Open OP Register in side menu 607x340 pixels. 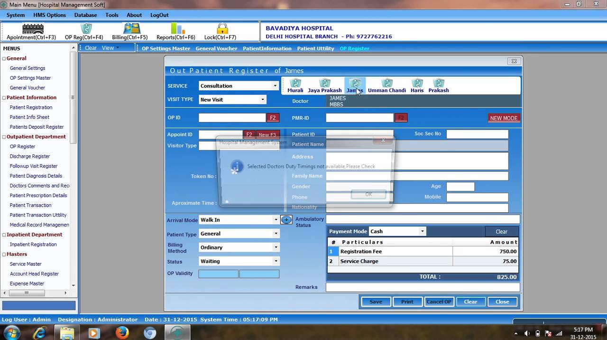pyautogui.click(x=23, y=147)
